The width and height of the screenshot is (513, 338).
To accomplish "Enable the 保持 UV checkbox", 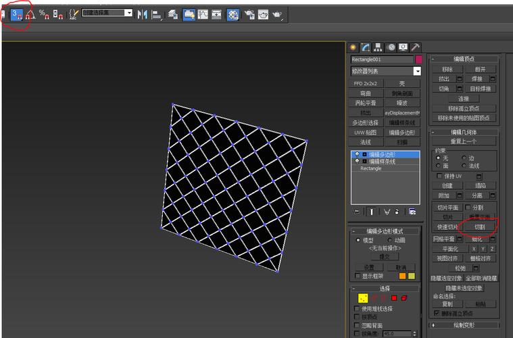I will click(x=439, y=176).
